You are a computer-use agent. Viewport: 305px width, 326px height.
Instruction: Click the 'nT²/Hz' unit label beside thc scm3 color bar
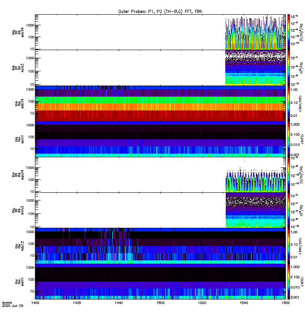tap(302, 210)
